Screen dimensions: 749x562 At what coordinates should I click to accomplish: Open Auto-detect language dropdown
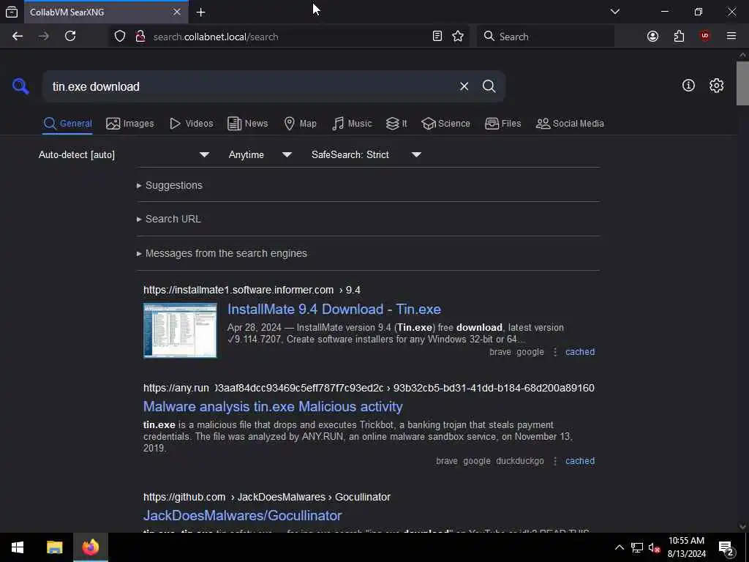click(124, 155)
